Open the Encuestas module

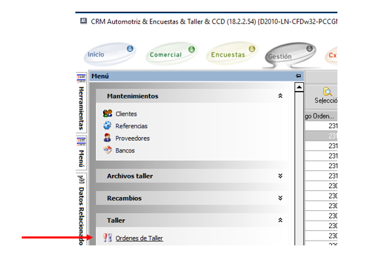pos(232,53)
